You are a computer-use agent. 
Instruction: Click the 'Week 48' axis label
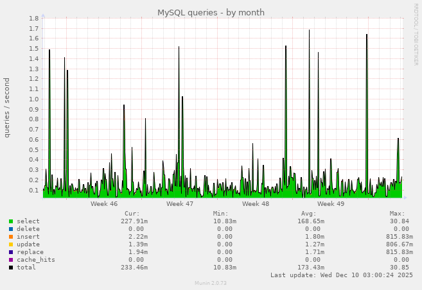256,204
